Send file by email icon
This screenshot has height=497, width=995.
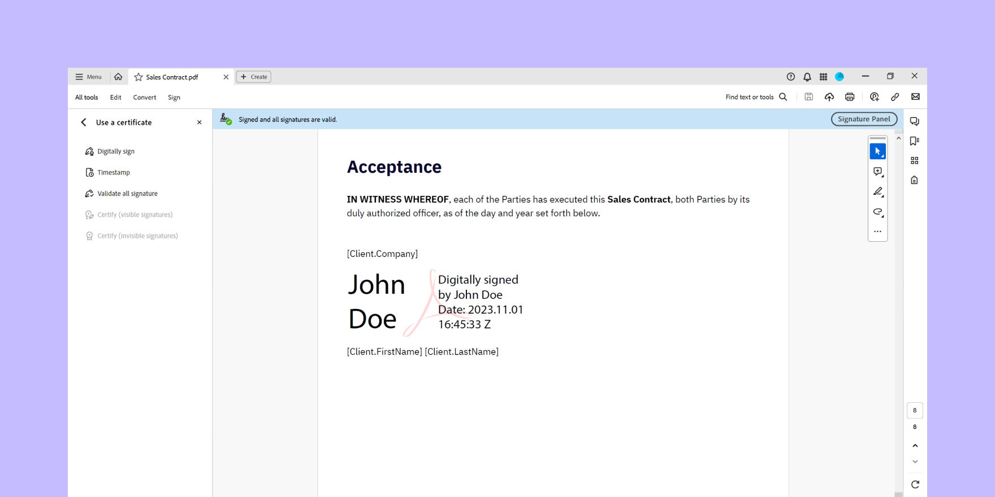(x=915, y=97)
